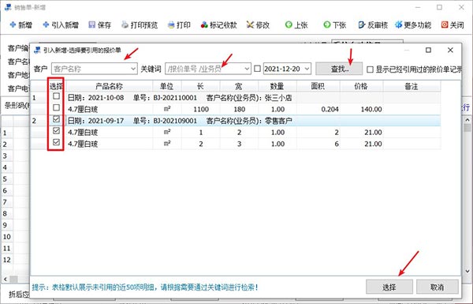This screenshot has width=473, height=304.
Task: Click main window scrollbar down arrow
Action: (x=467, y=271)
